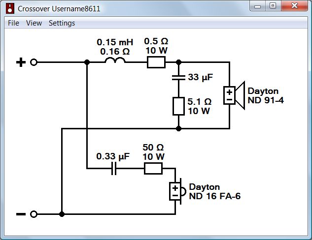Click the negative input terminal circle
Screen dimensions: 312x240
click(34, 214)
